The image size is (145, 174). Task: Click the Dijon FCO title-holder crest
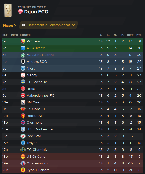click(x=20, y=12)
